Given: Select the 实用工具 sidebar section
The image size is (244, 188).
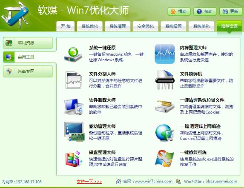Looking at the screenshot, I should pos(29,57).
